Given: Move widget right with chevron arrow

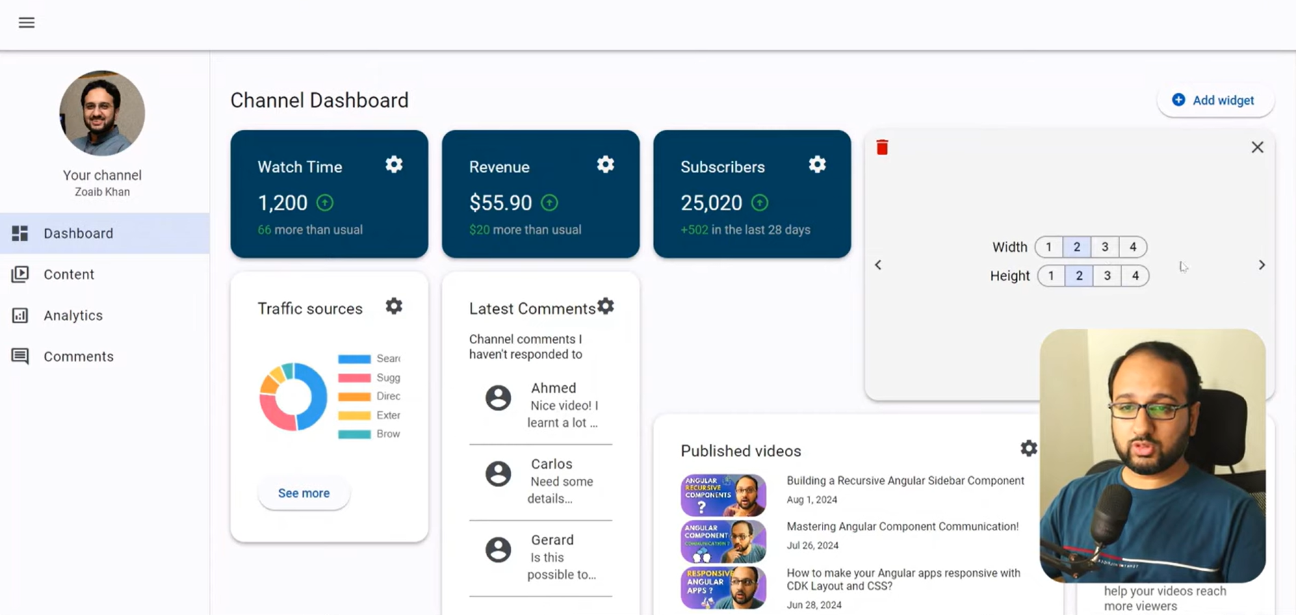Looking at the screenshot, I should (1262, 265).
